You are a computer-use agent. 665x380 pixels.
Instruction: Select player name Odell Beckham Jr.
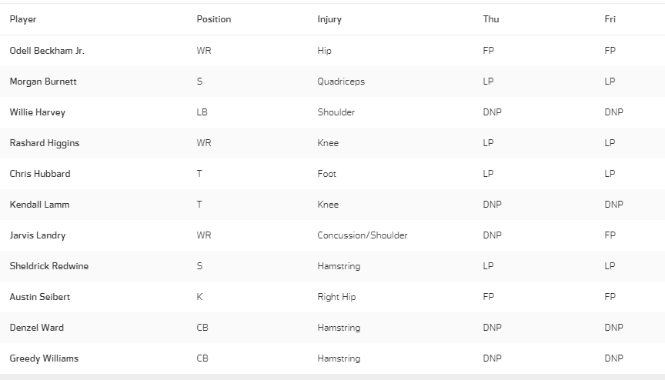pos(47,51)
